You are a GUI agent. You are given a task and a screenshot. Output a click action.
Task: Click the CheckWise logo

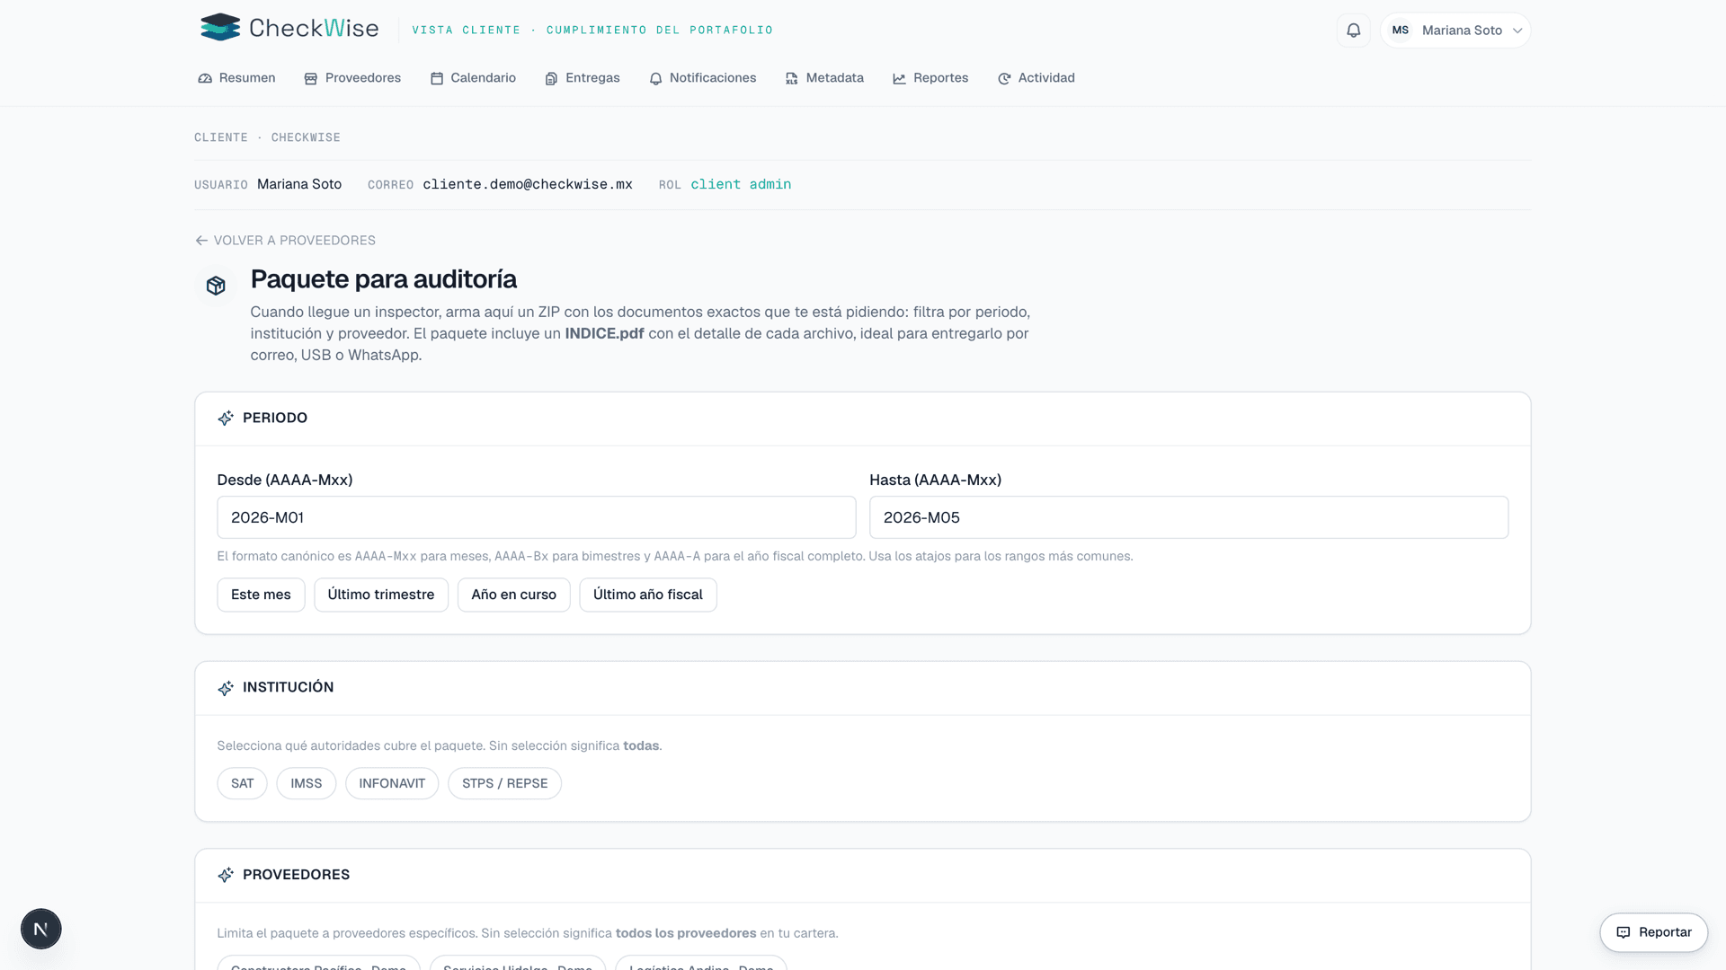coord(289,28)
